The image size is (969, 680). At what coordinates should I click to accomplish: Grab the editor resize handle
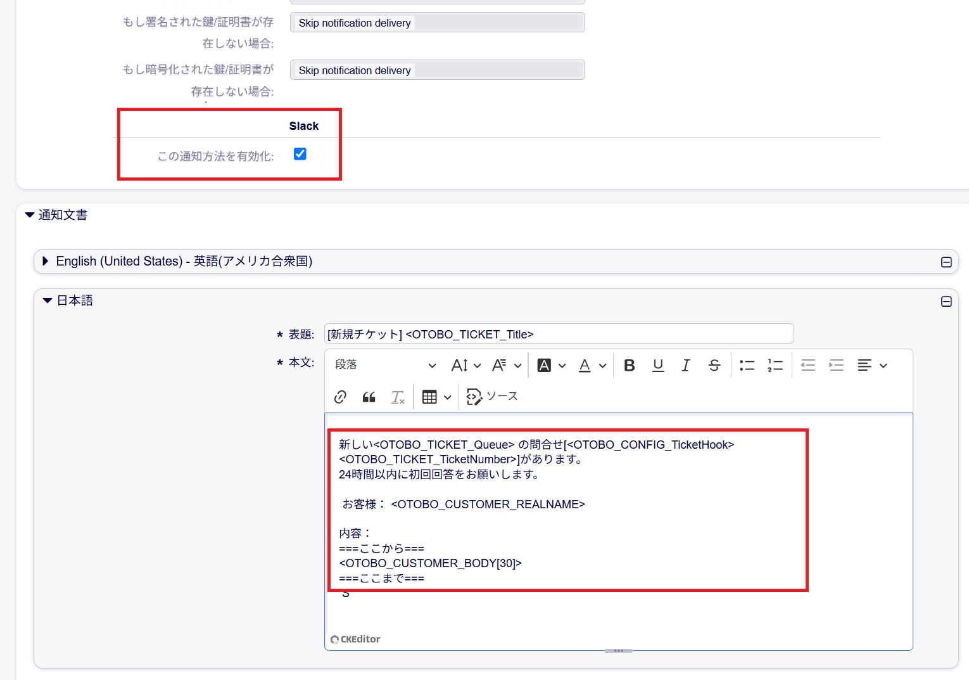(618, 650)
